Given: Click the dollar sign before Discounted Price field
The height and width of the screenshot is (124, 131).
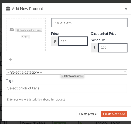Looking at the screenshot, I should click(95, 47).
